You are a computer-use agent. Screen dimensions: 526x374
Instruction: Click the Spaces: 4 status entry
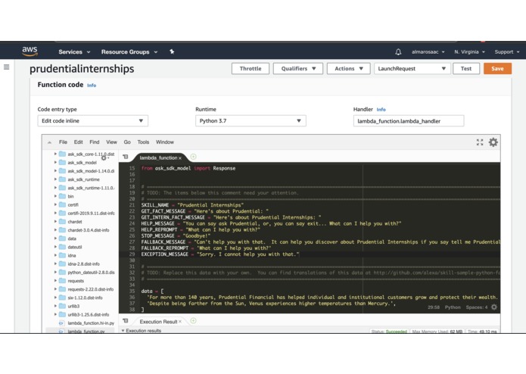tap(476, 307)
